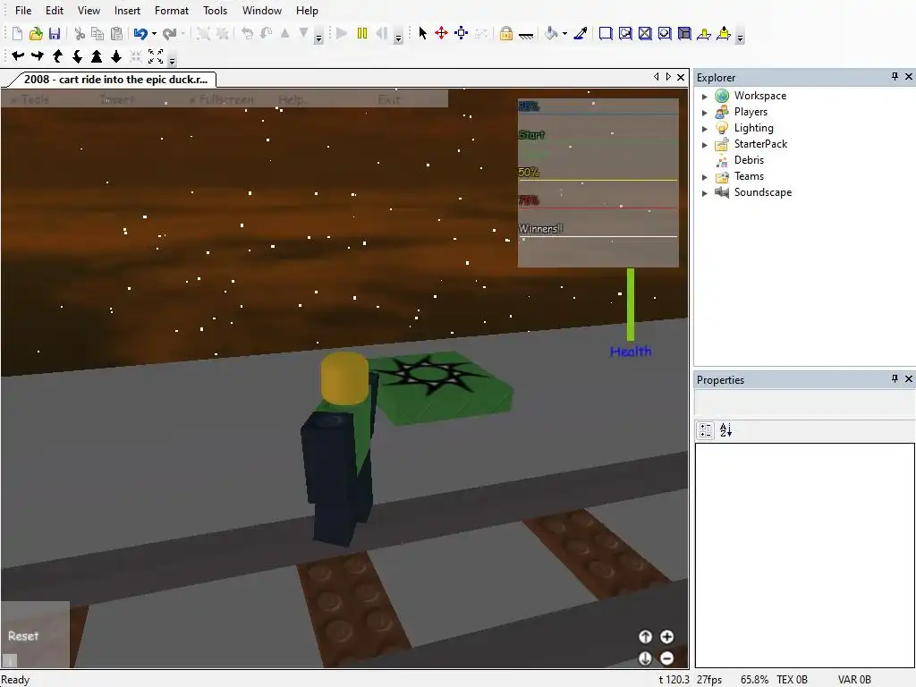The image size is (916, 687).
Task: Select the yellow Hinge tool icon
Action: click(x=704, y=33)
